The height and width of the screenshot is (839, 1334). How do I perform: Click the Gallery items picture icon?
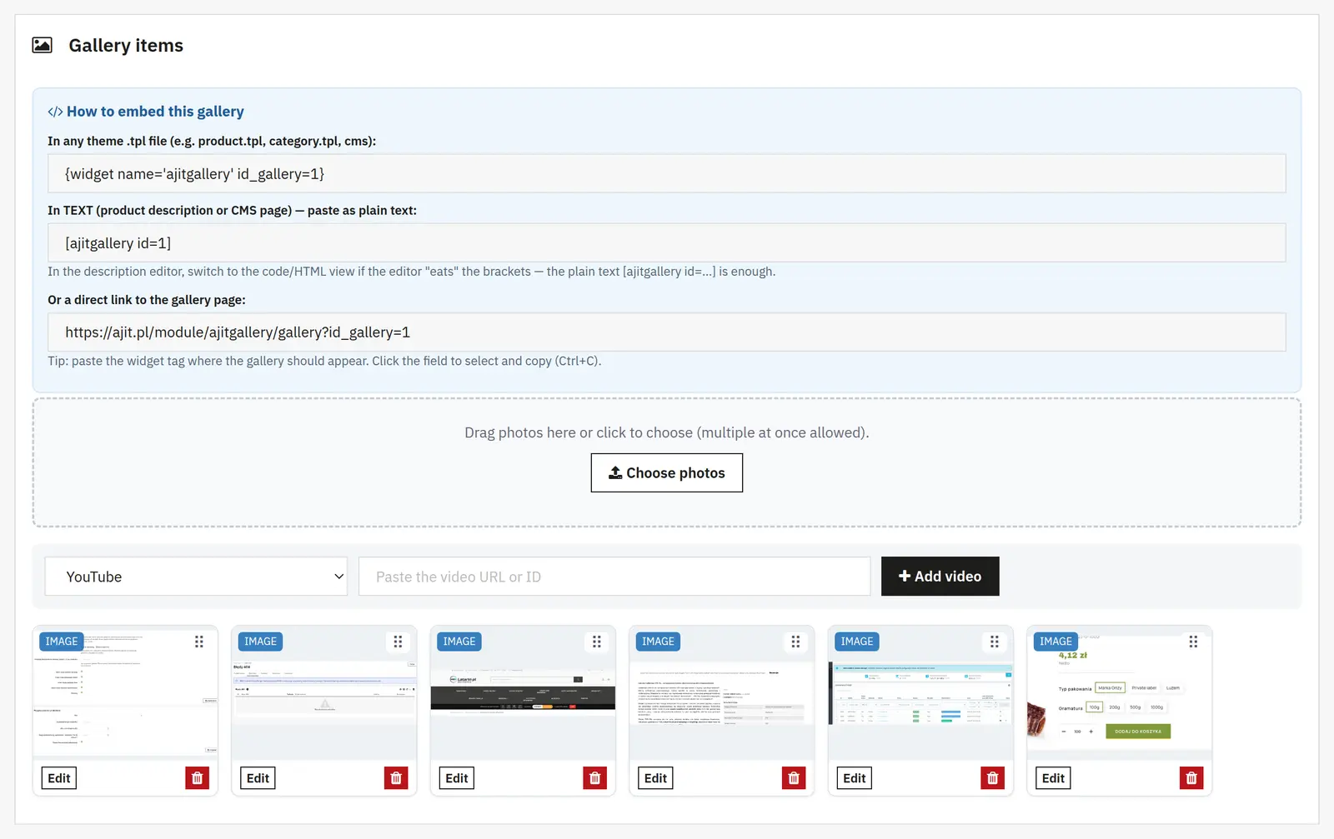pos(43,45)
